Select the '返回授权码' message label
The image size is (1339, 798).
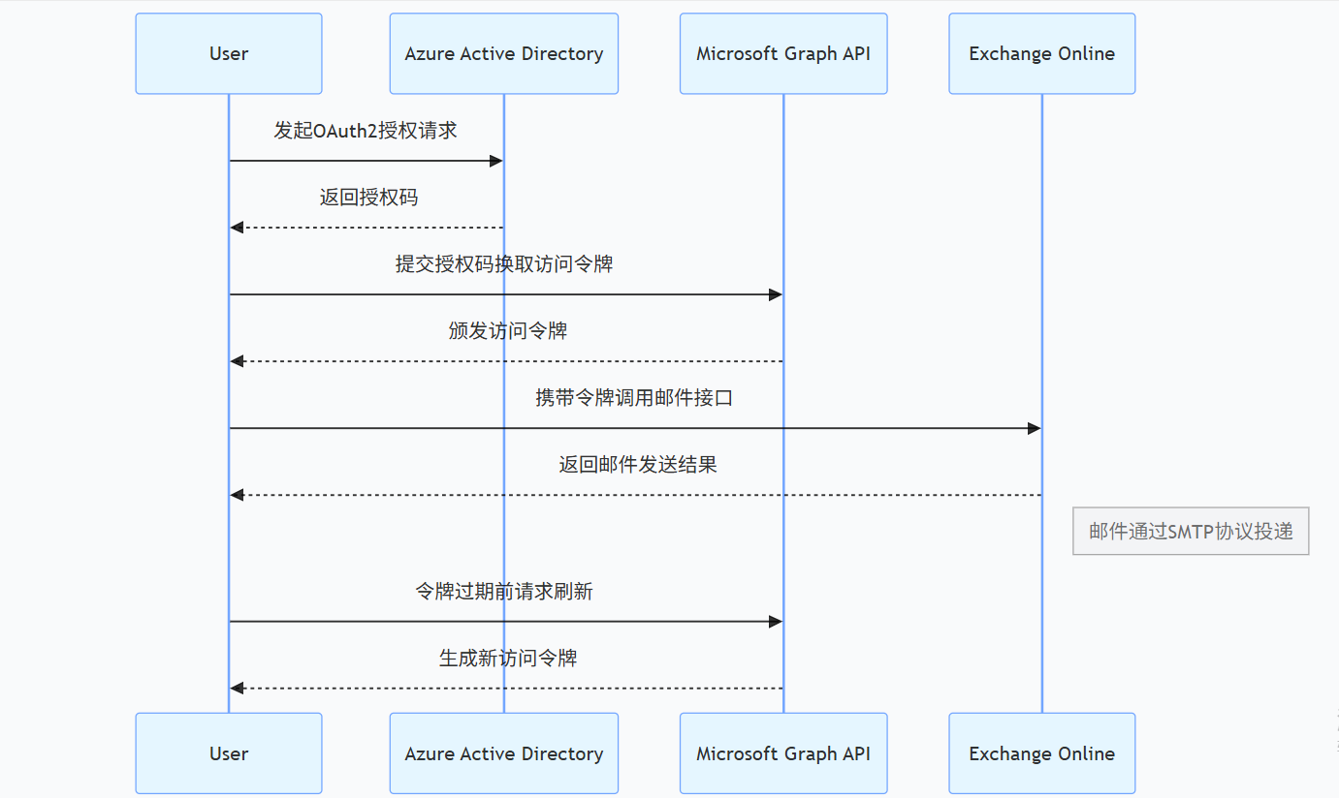click(x=369, y=198)
